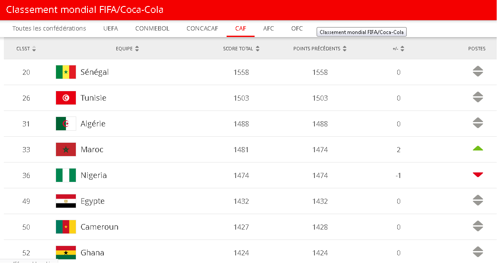This screenshot has width=498, height=264.
Task: Open the Egypte team link
Action: [93, 201]
